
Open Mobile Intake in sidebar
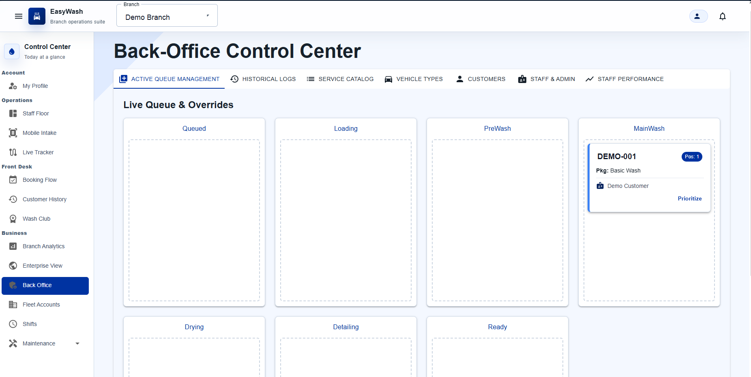point(45,133)
